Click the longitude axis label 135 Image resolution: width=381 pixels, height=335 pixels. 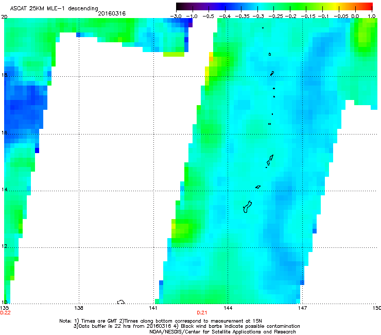[x=4, y=308]
